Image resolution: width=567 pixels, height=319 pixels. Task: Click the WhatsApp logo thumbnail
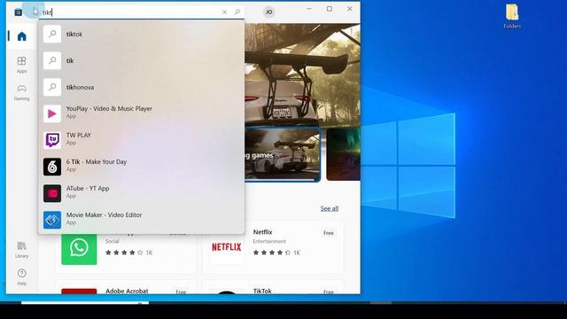tap(79, 249)
